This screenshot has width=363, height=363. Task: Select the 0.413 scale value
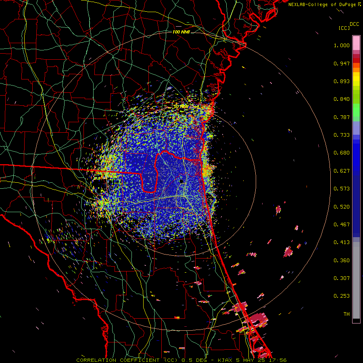(342, 242)
